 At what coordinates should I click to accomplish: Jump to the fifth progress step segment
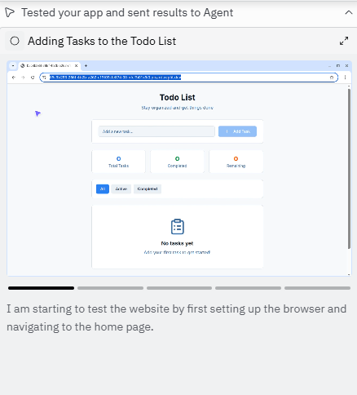[317, 288]
